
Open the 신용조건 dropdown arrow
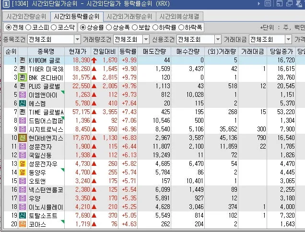click(218, 39)
